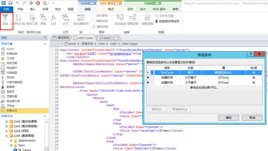
Task: Click 单击此处添加新子句 add new clause
Action: 204,88
